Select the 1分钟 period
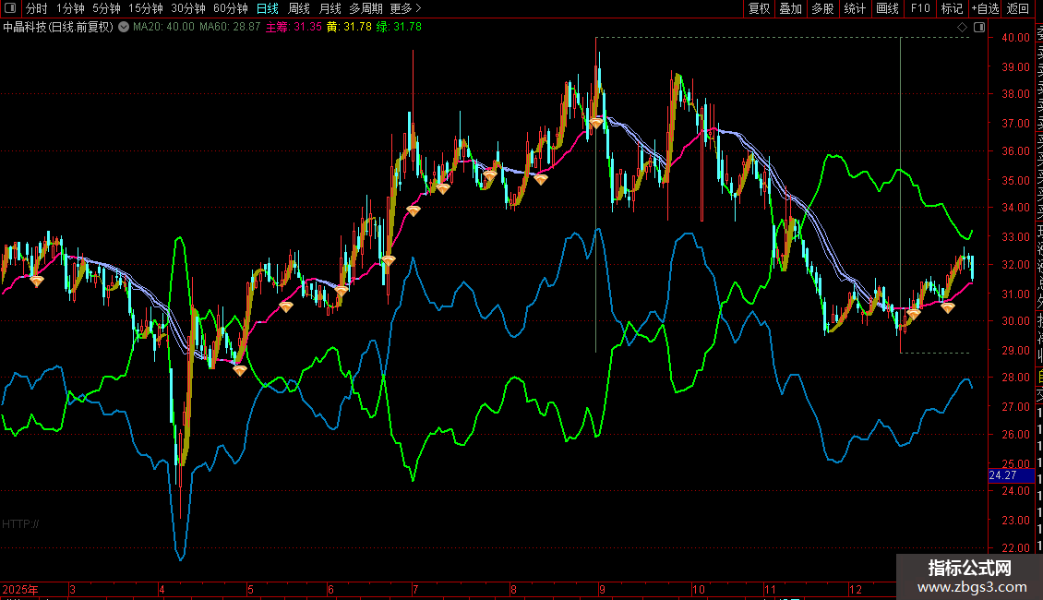The width and height of the screenshot is (1043, 600). 70,8
